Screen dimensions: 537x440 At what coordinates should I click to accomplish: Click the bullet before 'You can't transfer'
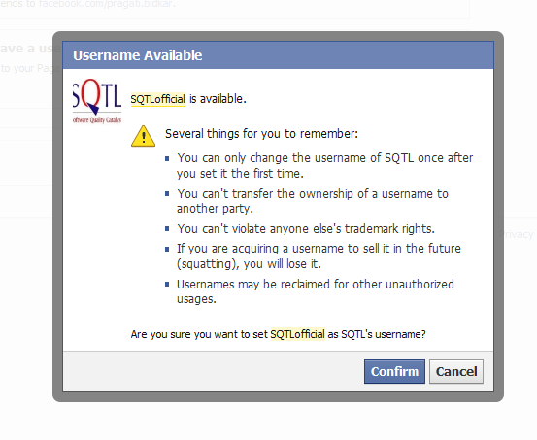(x=167, y=194)
